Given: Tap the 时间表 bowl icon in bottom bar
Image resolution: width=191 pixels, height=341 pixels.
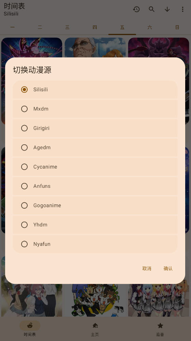Looking at the screenshot, I should [30, 325].
